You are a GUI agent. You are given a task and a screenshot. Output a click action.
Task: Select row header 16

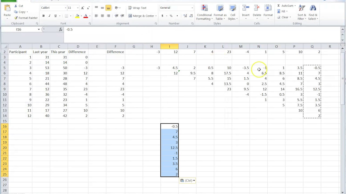click(x=5, y=126)
